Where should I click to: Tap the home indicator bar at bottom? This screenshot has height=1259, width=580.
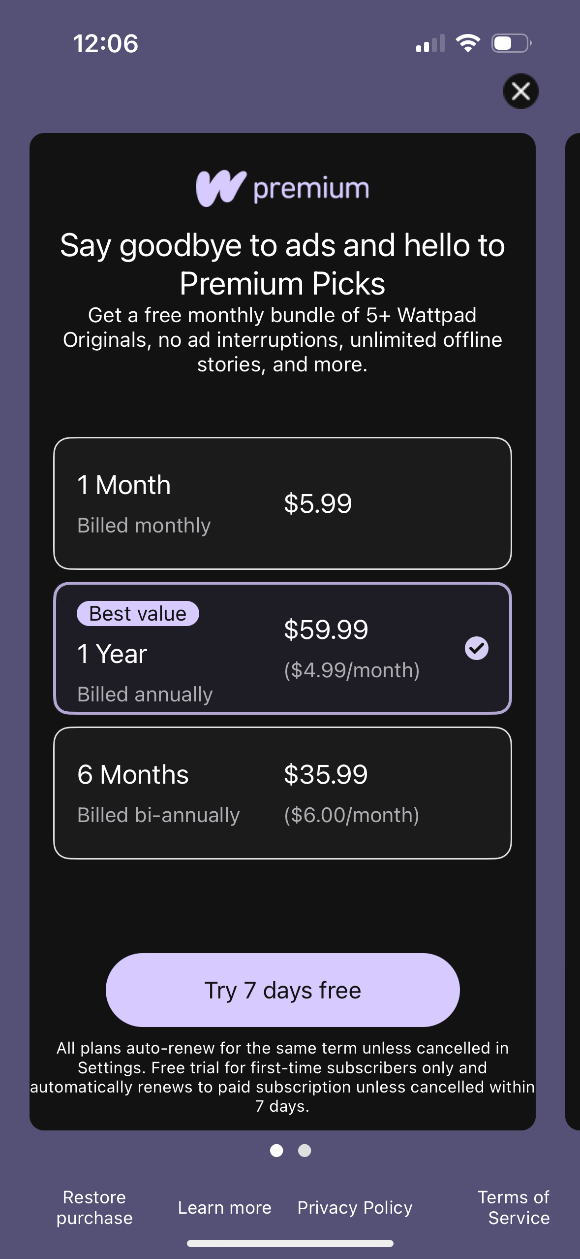tap(290, 1243)
